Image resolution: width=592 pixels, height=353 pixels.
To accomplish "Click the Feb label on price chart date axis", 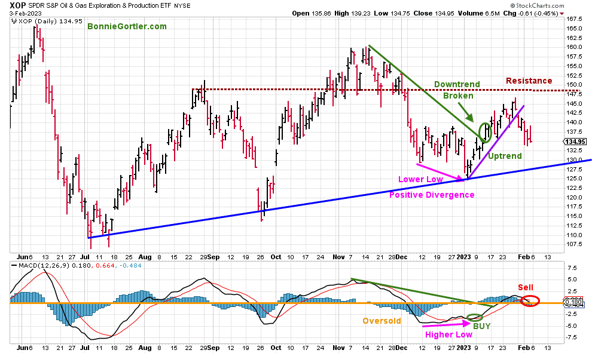I will 524,257.
